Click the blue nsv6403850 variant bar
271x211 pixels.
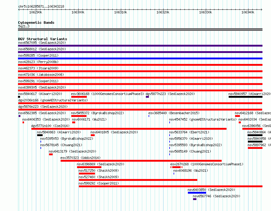click(x=197, y=193)
